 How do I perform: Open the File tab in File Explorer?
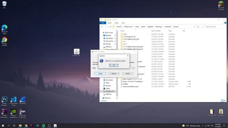click(103, 23)
